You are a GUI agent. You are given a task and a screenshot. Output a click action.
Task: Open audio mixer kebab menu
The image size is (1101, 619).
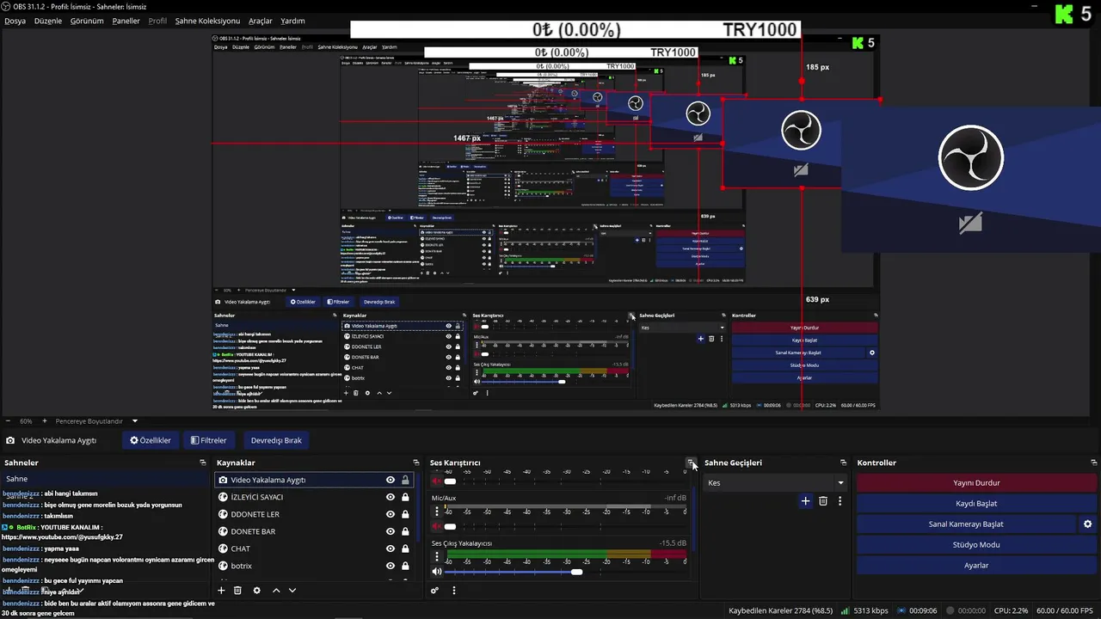pos(454,591)
